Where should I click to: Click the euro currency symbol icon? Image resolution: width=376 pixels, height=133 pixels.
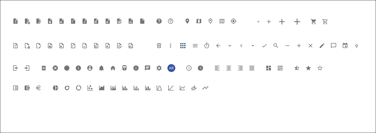tap(38, 88)
